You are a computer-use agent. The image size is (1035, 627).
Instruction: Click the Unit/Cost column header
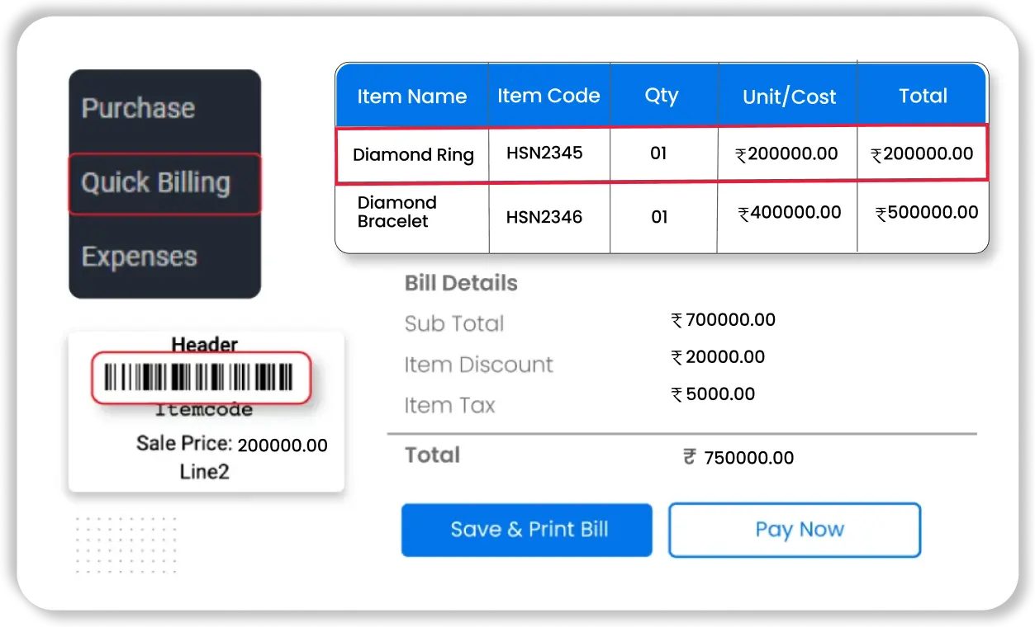787,95
